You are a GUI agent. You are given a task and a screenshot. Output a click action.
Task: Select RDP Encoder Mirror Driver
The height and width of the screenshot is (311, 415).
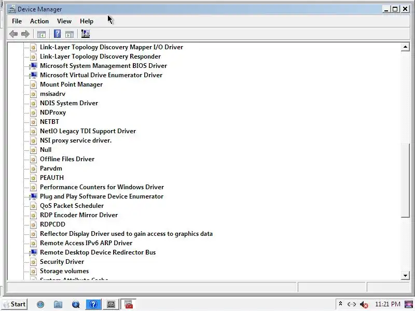79,215
